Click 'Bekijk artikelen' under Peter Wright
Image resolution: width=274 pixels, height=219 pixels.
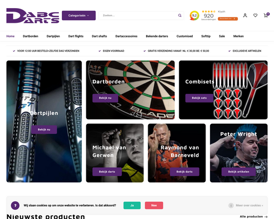pos(238,172)
